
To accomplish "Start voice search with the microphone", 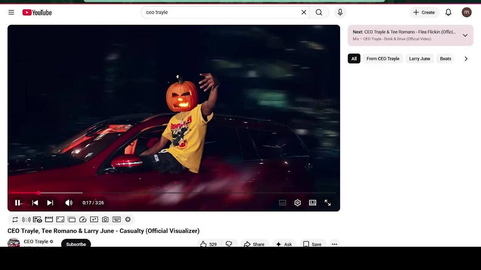I will [340, 12].
